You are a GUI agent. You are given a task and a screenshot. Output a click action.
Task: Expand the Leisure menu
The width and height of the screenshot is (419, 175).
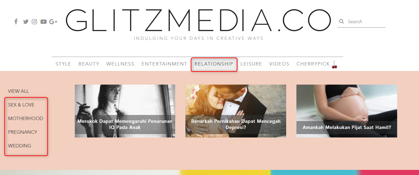click(x=251, y=64)
